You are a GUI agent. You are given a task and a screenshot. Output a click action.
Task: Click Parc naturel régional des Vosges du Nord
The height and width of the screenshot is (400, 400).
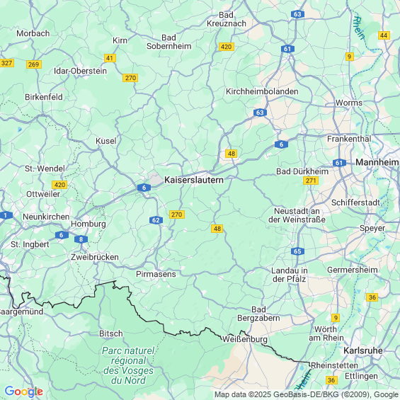[128, 365]
